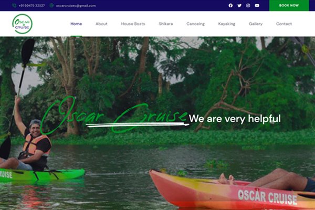
Task: Open the Facebook social icon
Action: pos(230,5)
